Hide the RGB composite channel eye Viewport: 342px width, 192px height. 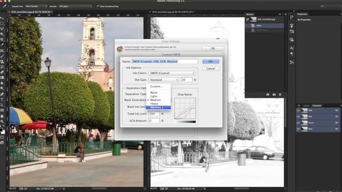298,110
